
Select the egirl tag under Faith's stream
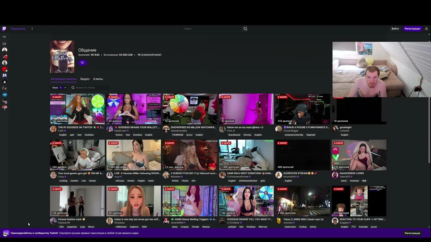[72, 135]
